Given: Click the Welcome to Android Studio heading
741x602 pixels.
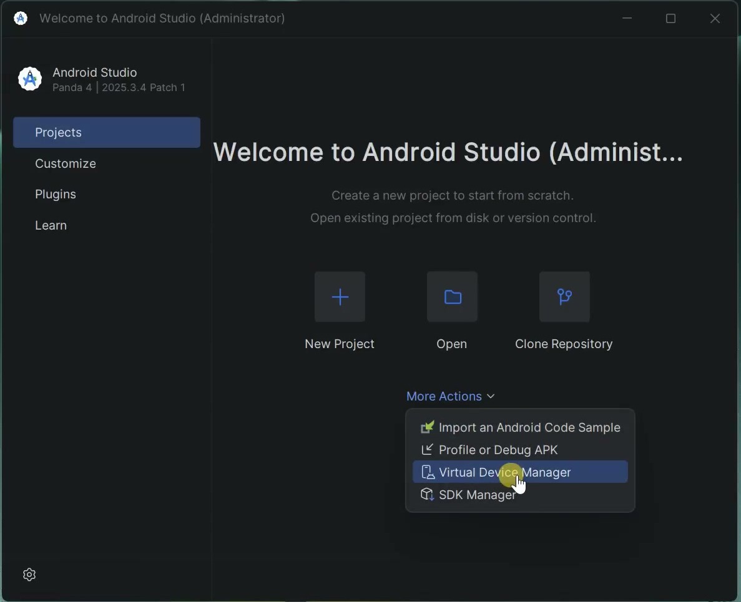Looking at the screenshot, I should coord(448,152).
